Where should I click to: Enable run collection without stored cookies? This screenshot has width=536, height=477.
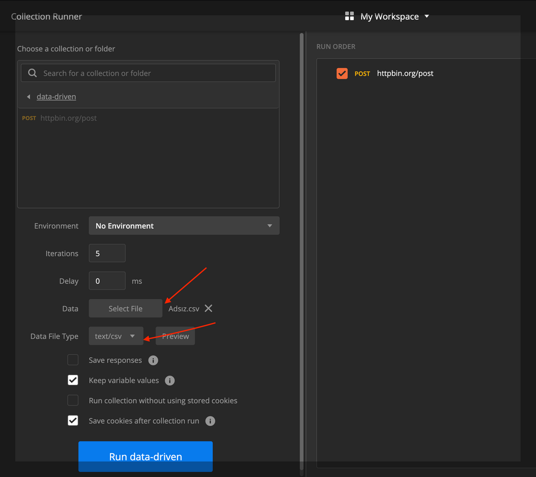[73, 400]
